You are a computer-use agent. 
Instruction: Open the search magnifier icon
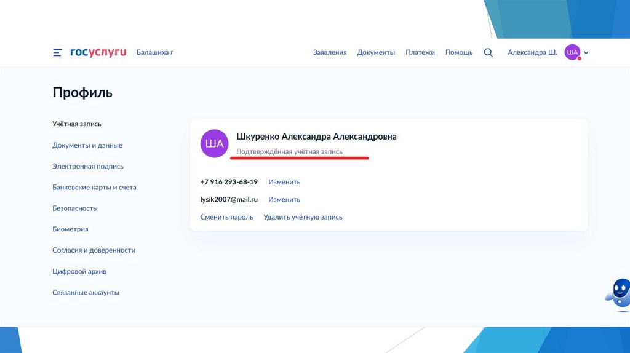coord(488,53)
